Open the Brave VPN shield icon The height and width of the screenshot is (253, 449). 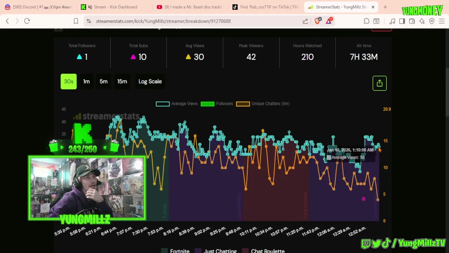click(x=432, y=21)
